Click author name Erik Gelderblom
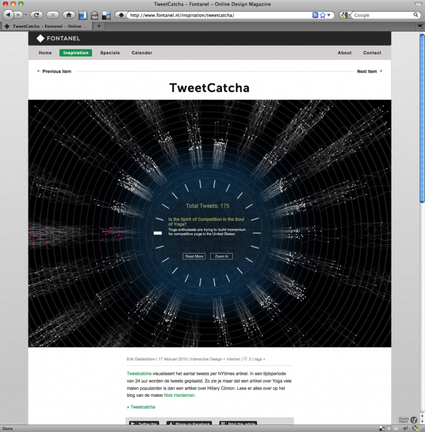The image size is (425, 432). (x=141, y=359)
